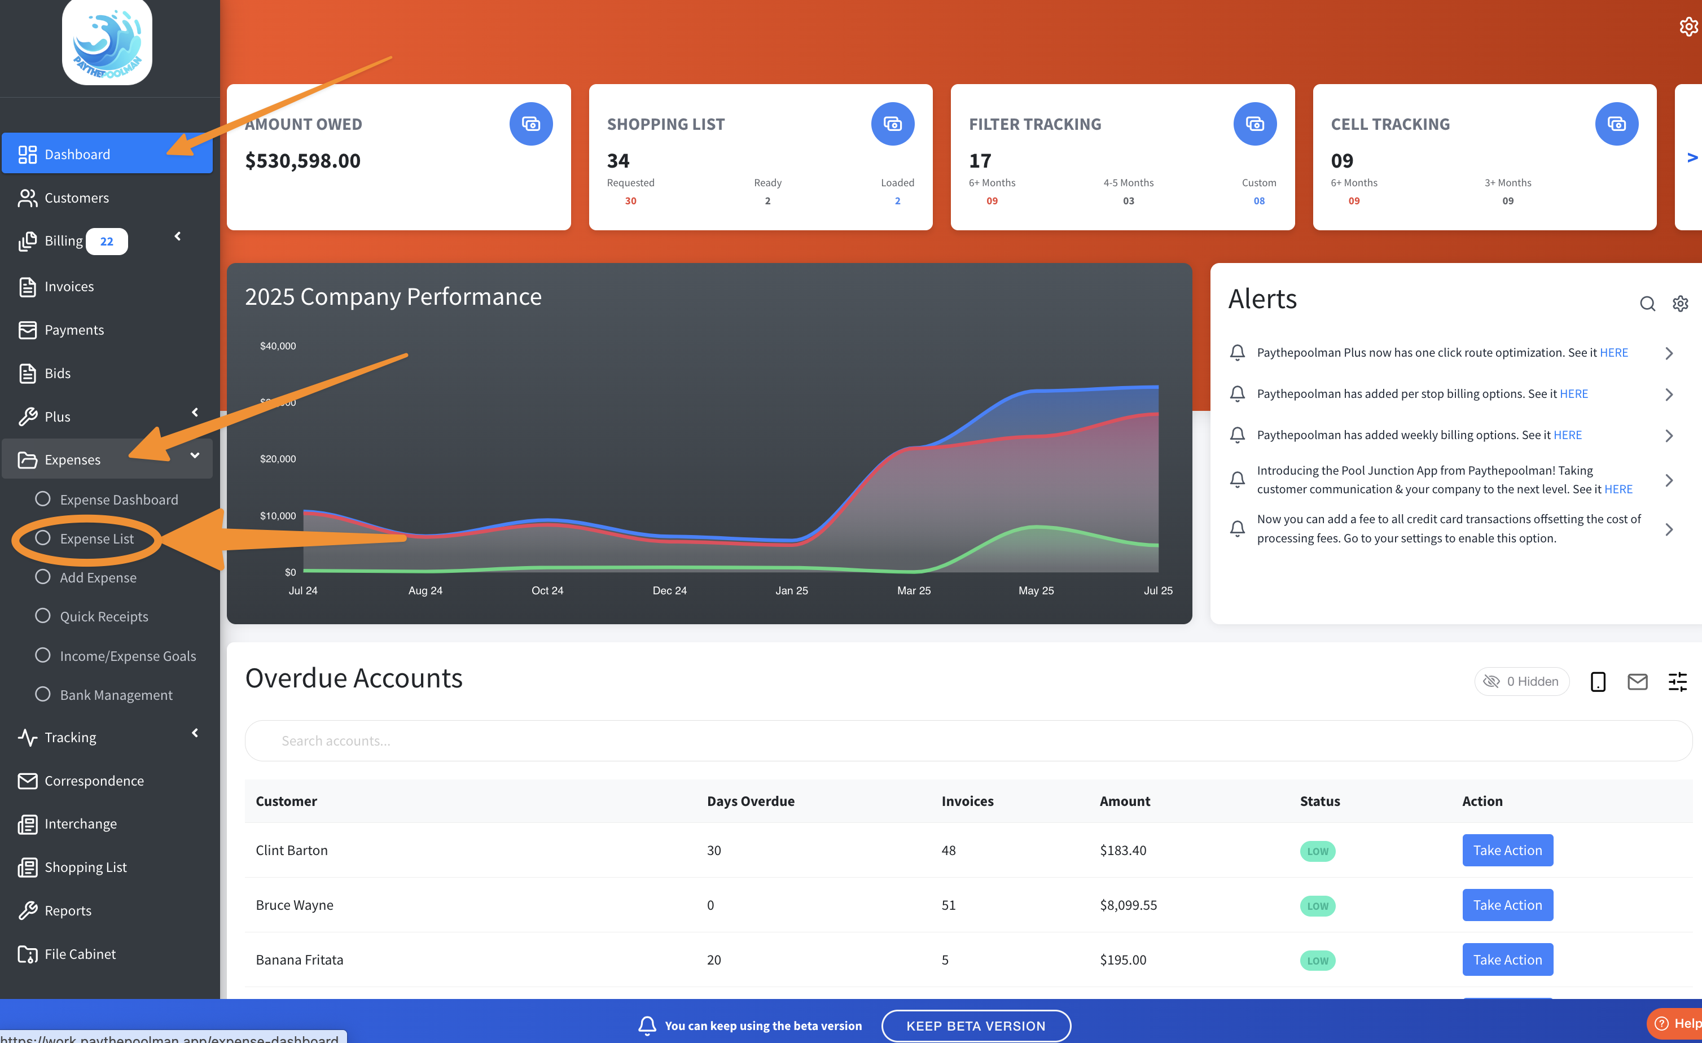Image resolution: width=1702 pixels, height=1043 pixels.
Task: Collapse the Expenses sidebar section
Action: pos(195,455)
